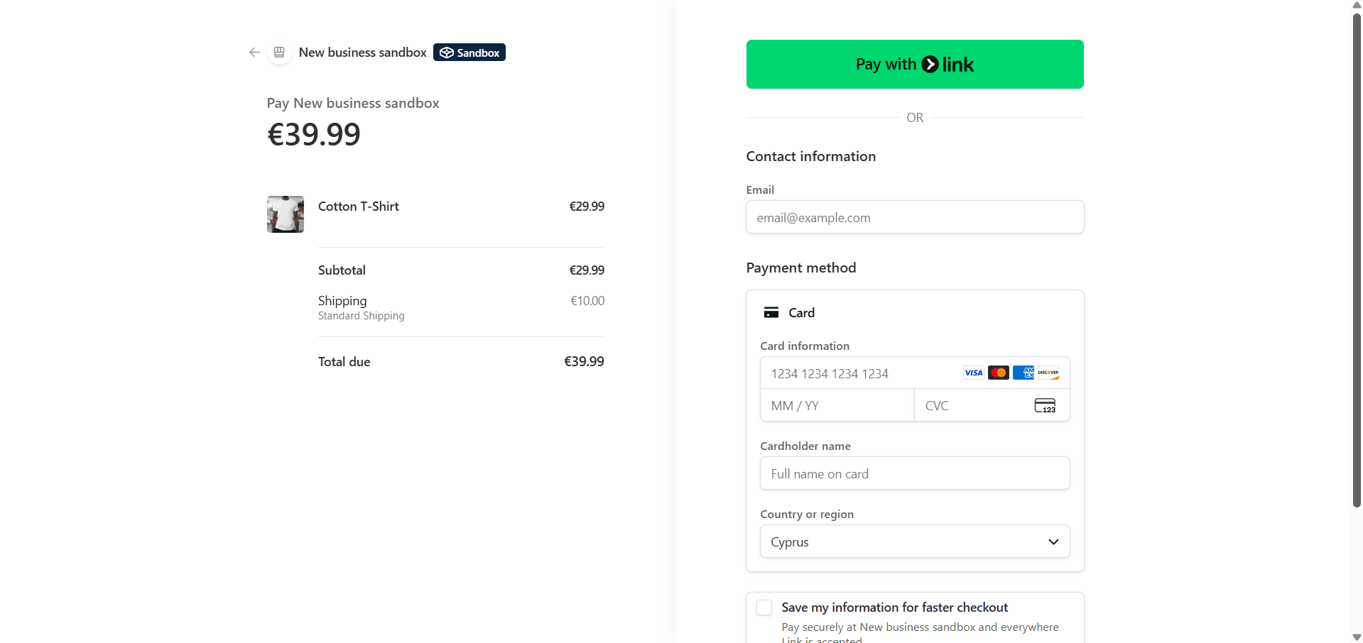Click the email address input field
Viewport: 1363px width, 643px height.
pos(914,217)
